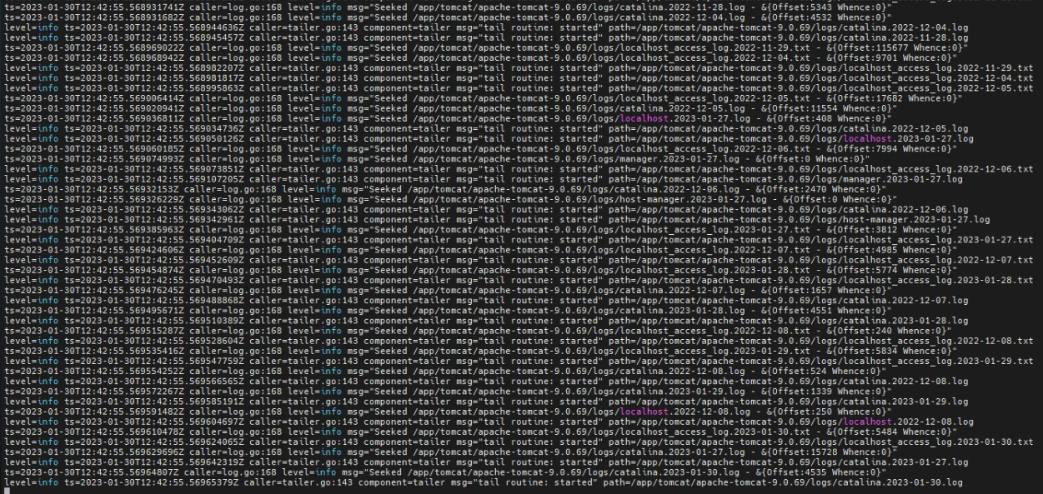The width and height of the screenshot is (1043, 494).
Task: Click timestamp "ts=2023-01-30T12:42:55.569566565Z"
Action: pyautogui.click(x=154, y=382)
